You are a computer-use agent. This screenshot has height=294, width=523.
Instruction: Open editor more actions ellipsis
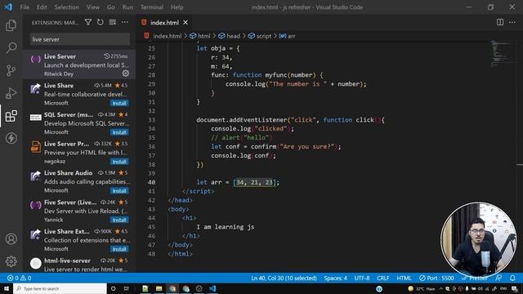point(512,22)
